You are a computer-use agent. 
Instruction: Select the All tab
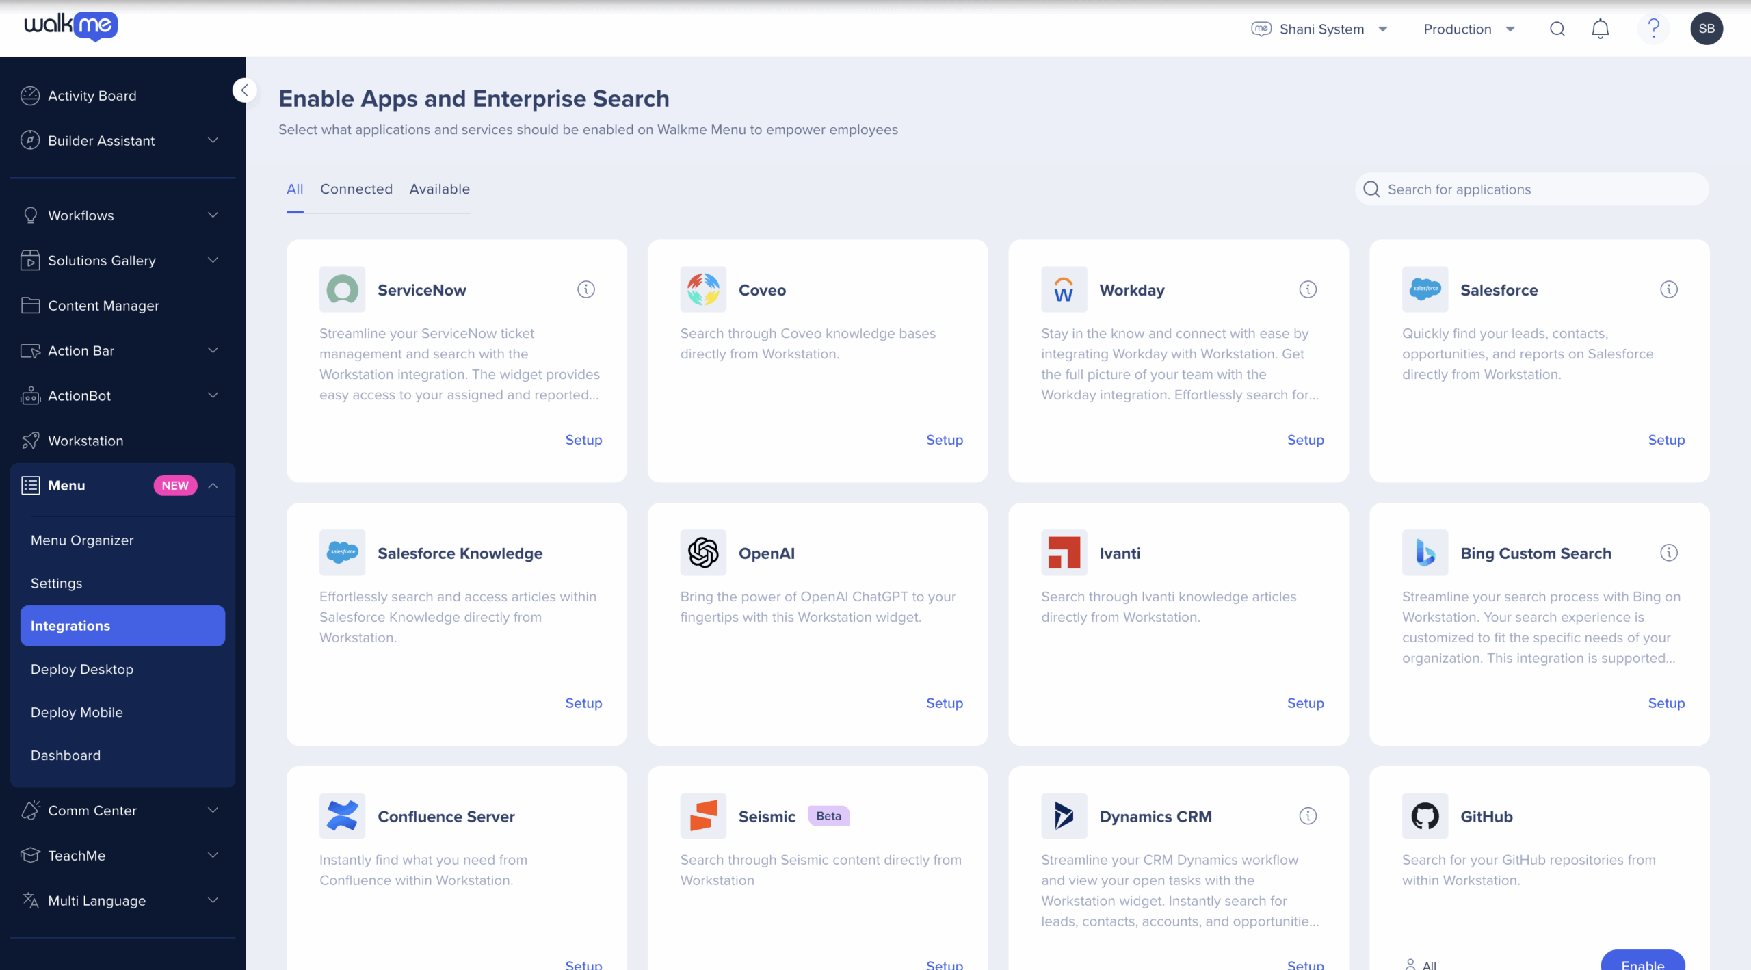295,189
